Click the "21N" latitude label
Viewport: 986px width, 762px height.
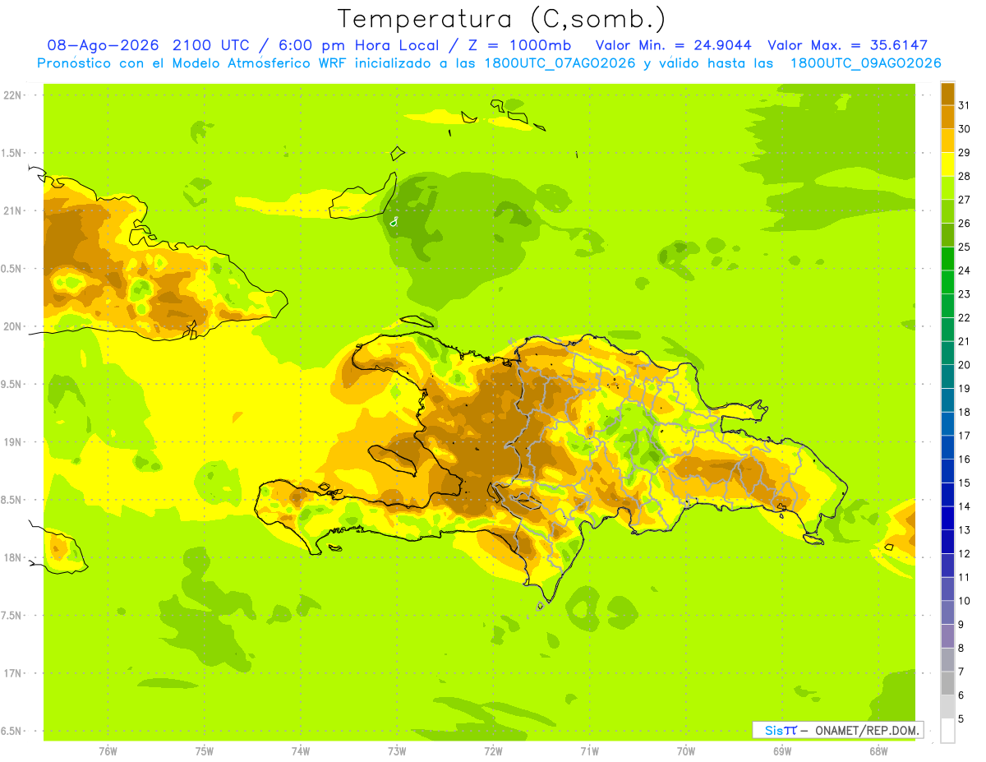12,211
